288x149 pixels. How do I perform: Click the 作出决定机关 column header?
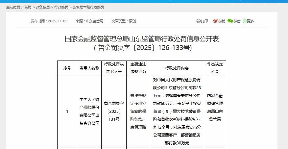215,68
